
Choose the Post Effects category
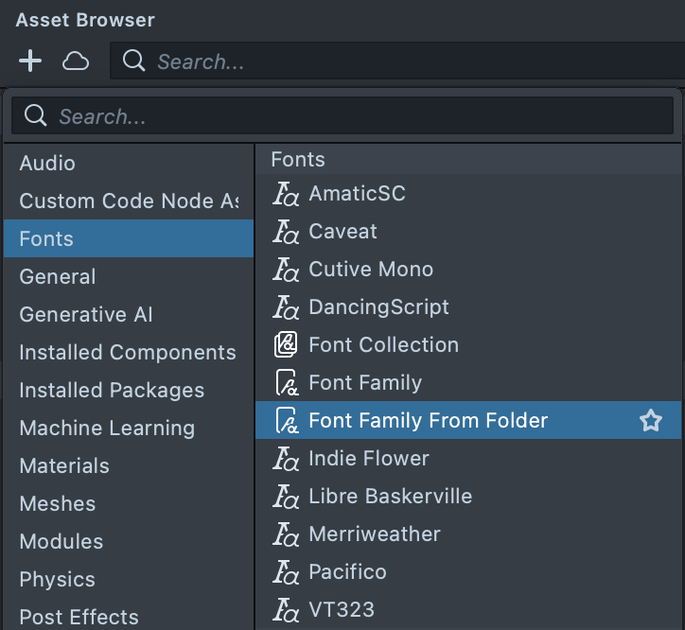(x=79, y=618)
